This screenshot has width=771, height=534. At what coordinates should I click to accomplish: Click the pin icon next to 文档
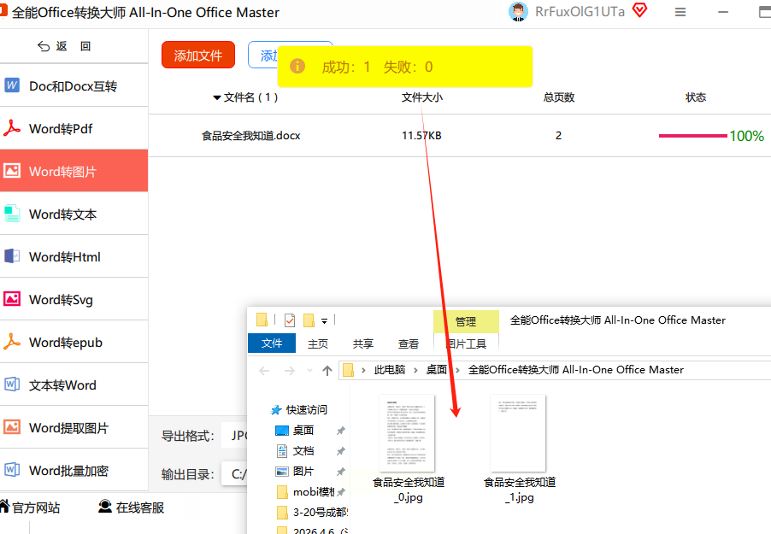[340, 451]
